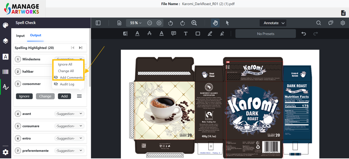The width and height of the screenshot is (349, 159).
Task: Open the color palette panel in sidebar
Action: [x=6, y=25]
